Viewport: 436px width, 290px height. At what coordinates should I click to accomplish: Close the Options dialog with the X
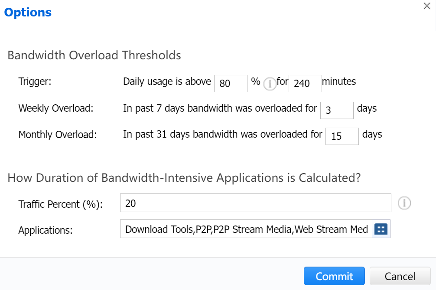(x=427, y=6)
